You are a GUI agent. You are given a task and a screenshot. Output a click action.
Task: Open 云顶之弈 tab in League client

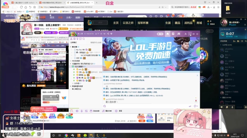128,23
